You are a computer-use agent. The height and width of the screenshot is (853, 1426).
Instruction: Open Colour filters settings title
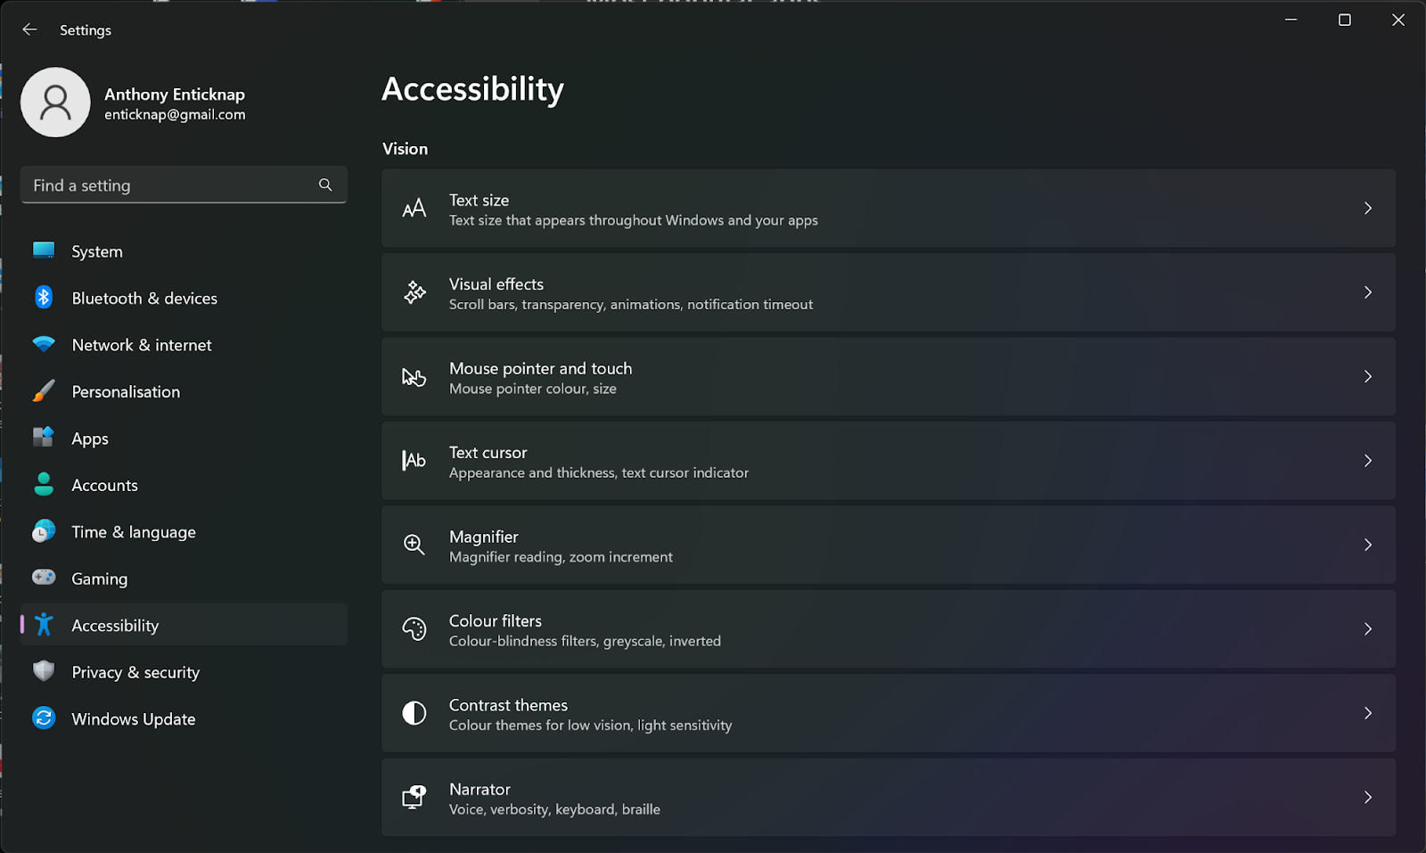pyautogui.click(x=496, y=620)
